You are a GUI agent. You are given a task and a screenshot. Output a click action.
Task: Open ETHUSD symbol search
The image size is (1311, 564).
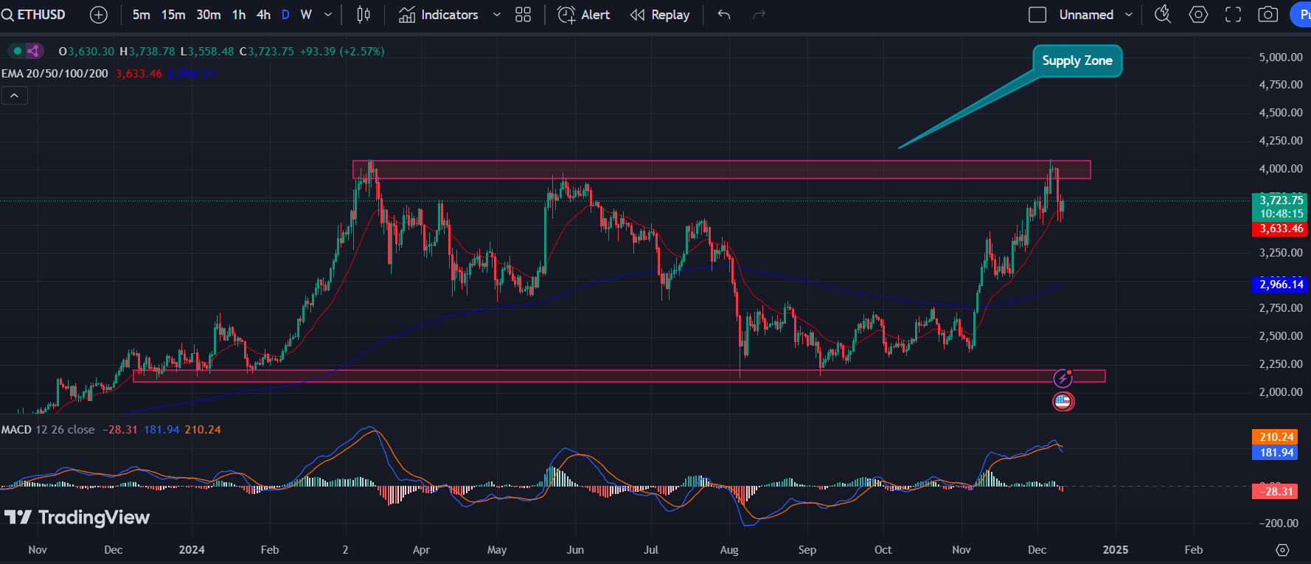coord(34,15)
